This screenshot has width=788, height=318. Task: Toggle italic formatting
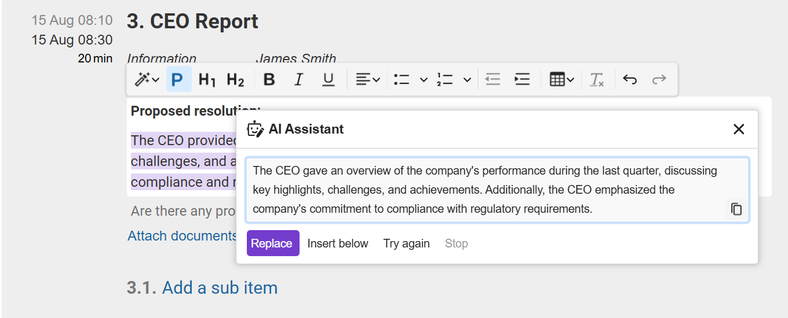click(298, 80)
